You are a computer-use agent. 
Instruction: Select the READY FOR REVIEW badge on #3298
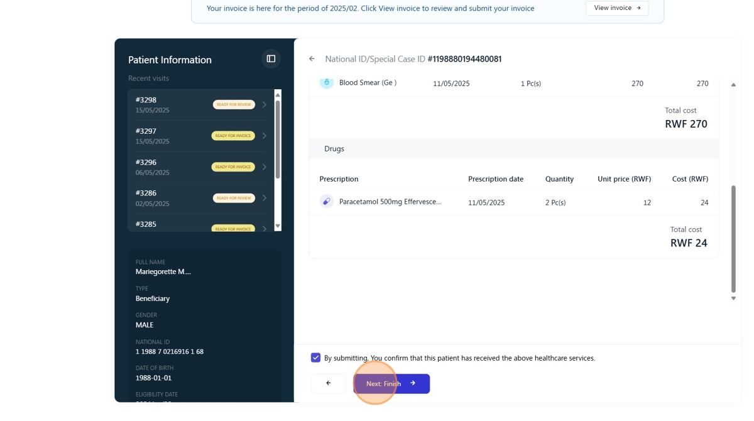(x=234, y=104)
